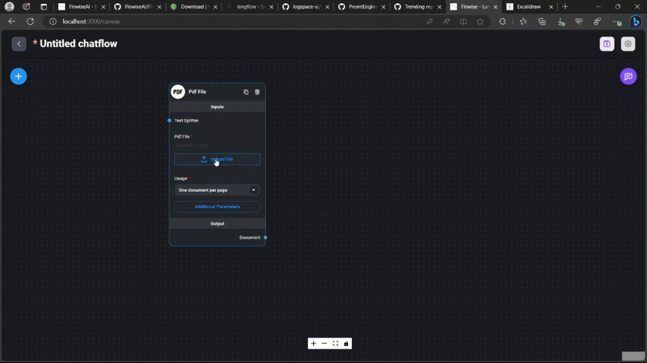Reload the page with browser refresh button
The height and width of the screenshot is (363, 647).
point(30,21)
